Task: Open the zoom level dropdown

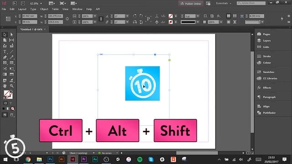Action: pyautogui.click(x=41, y=4)
